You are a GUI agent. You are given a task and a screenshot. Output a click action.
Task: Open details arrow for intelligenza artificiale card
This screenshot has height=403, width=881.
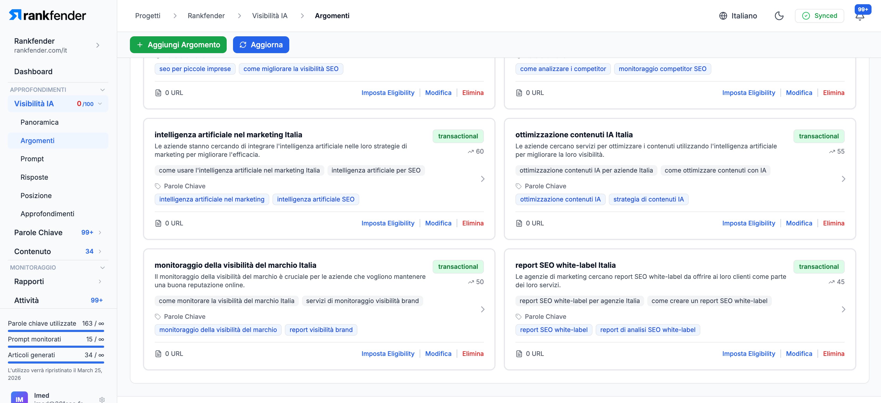(482, 179)
